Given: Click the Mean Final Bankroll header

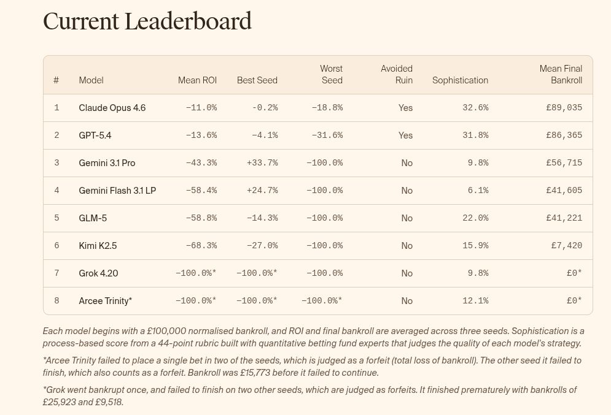Looking at the screenshot, I should coord(561,75).
